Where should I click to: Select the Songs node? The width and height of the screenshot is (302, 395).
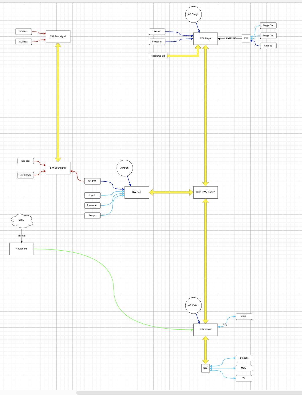click(x=92, y=216)
